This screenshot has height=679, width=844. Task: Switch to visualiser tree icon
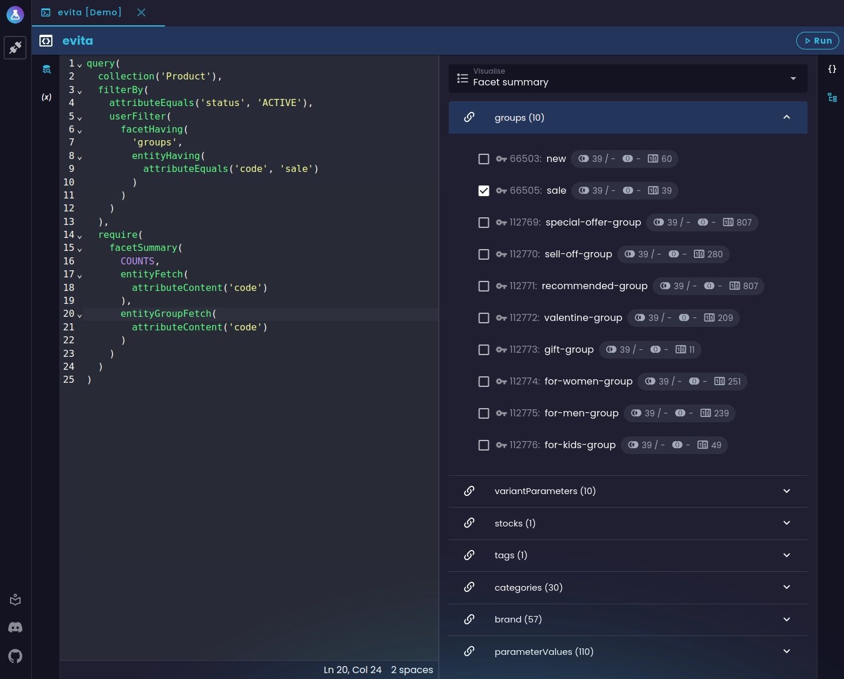coord(832,98)
